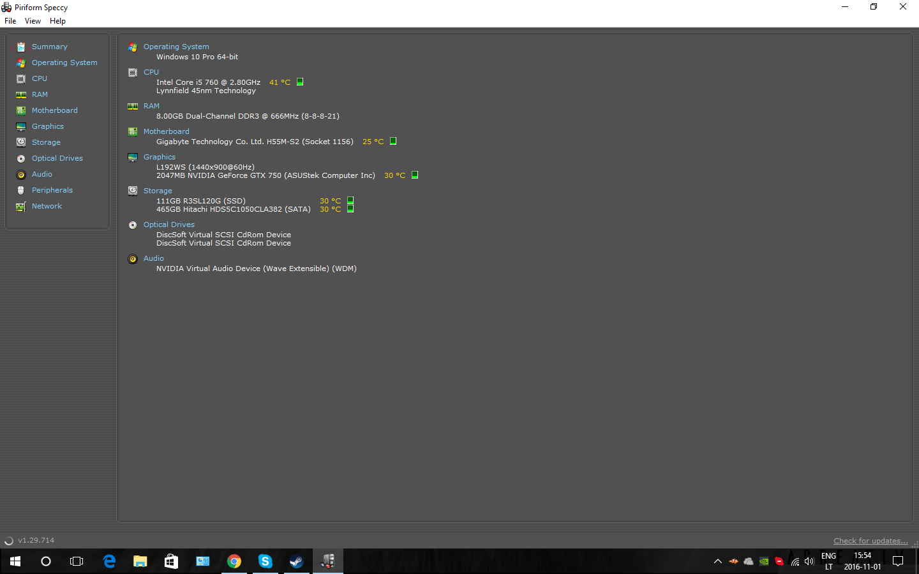Click Optical Drives heading link in main panel
Image resolution: width=919 pixels, height=574 pixels.
pos(169,224)
